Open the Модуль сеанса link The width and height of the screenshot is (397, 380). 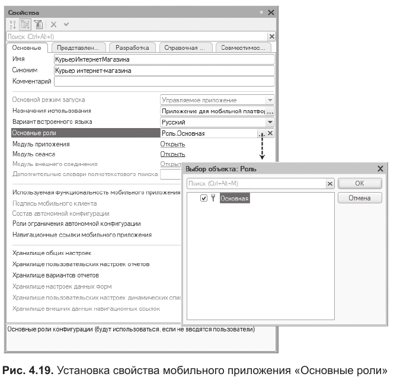point(172,154)
